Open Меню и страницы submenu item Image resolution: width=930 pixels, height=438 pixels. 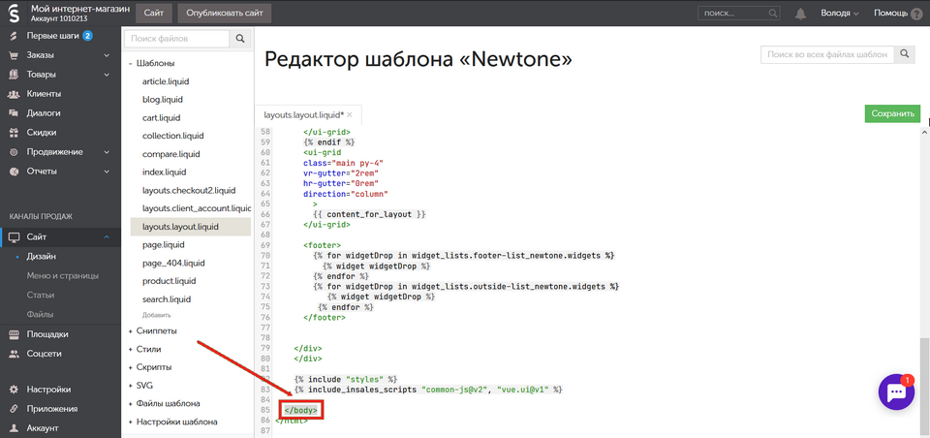click(x=62, y=276)
